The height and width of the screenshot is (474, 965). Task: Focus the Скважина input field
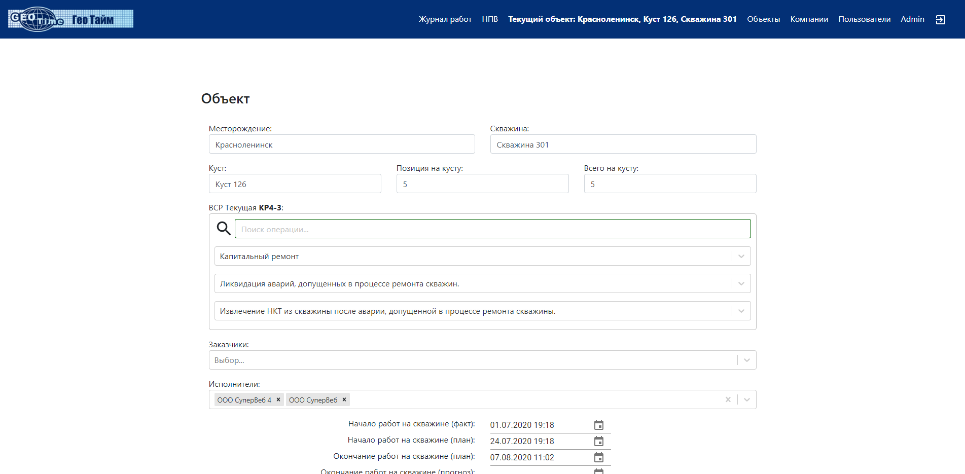pyautogui.click(x=623, y=144)
